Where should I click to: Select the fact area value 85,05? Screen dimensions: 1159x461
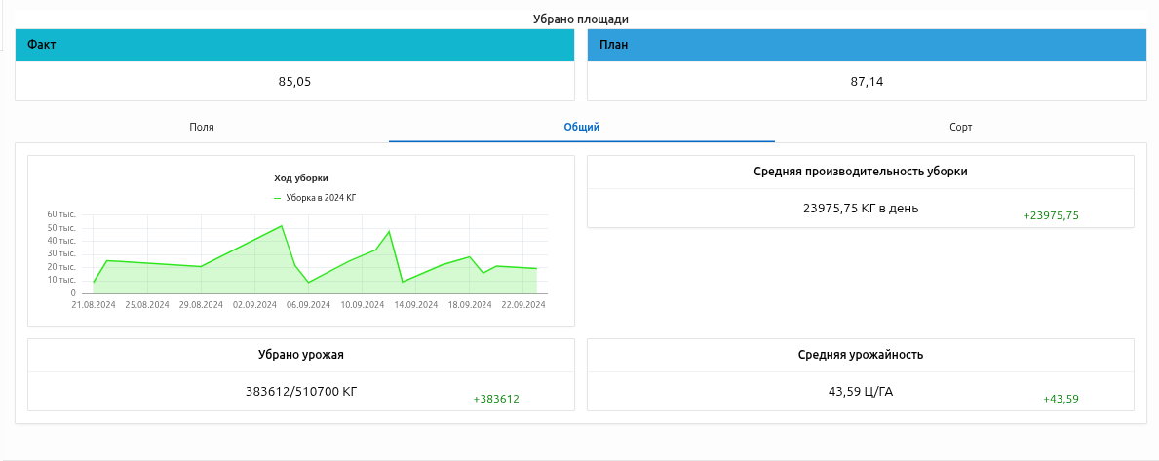294,82
